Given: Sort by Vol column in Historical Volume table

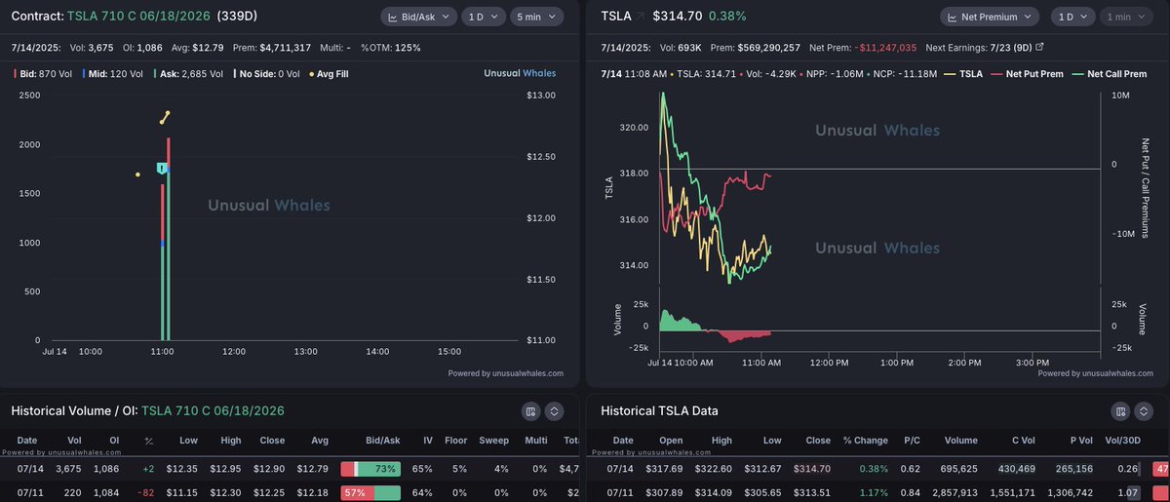Looking at the screenshot, I should [x=74, y=441].
